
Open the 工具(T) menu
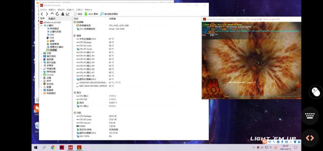tap(79, 10)
